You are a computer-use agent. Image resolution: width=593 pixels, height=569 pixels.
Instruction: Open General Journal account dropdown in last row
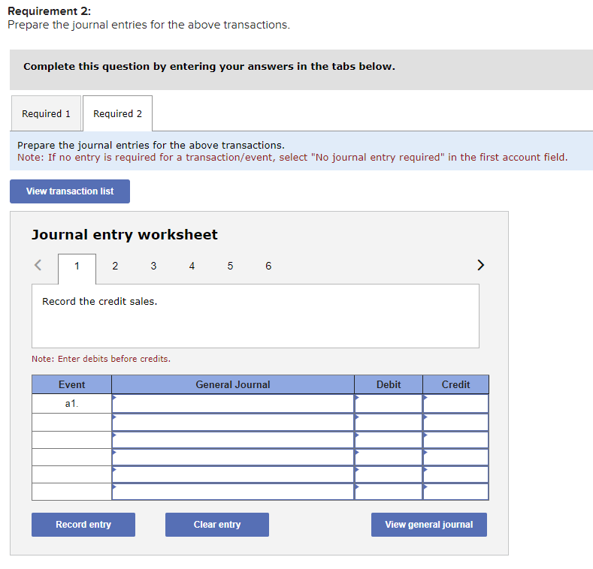(x=233, y=492)
